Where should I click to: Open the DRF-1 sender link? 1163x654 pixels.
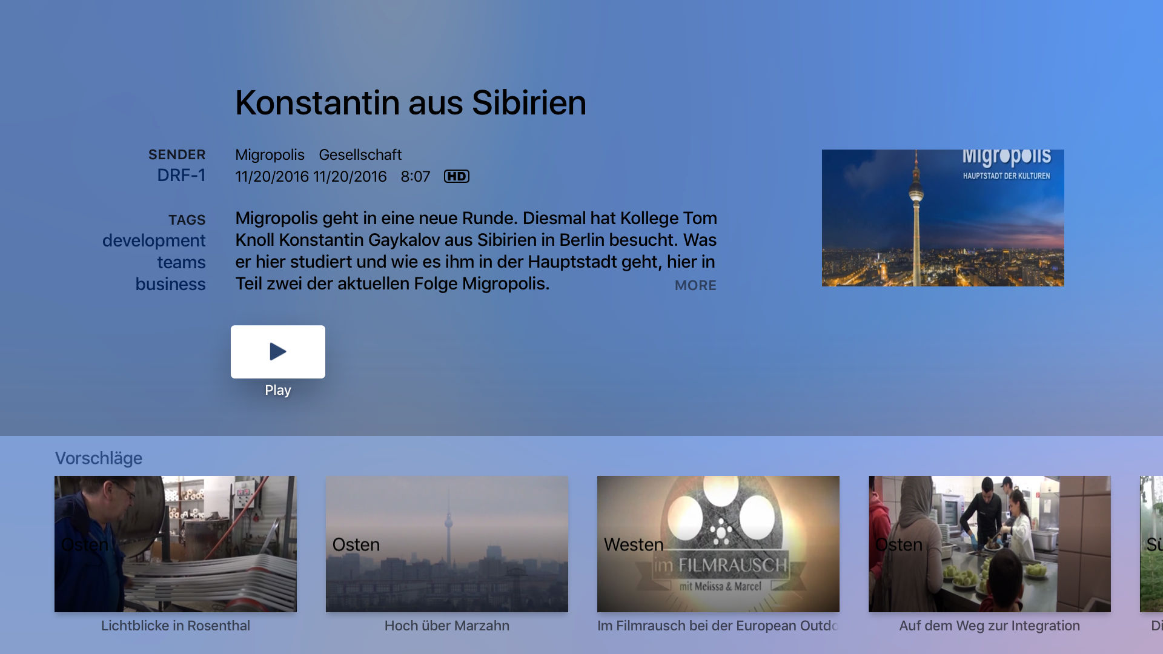181,175
